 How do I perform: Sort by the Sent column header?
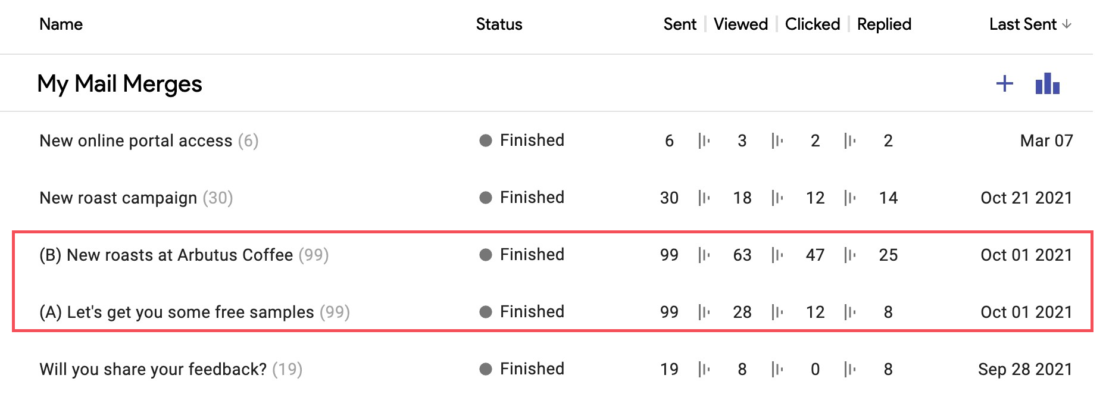click(679, 24)
